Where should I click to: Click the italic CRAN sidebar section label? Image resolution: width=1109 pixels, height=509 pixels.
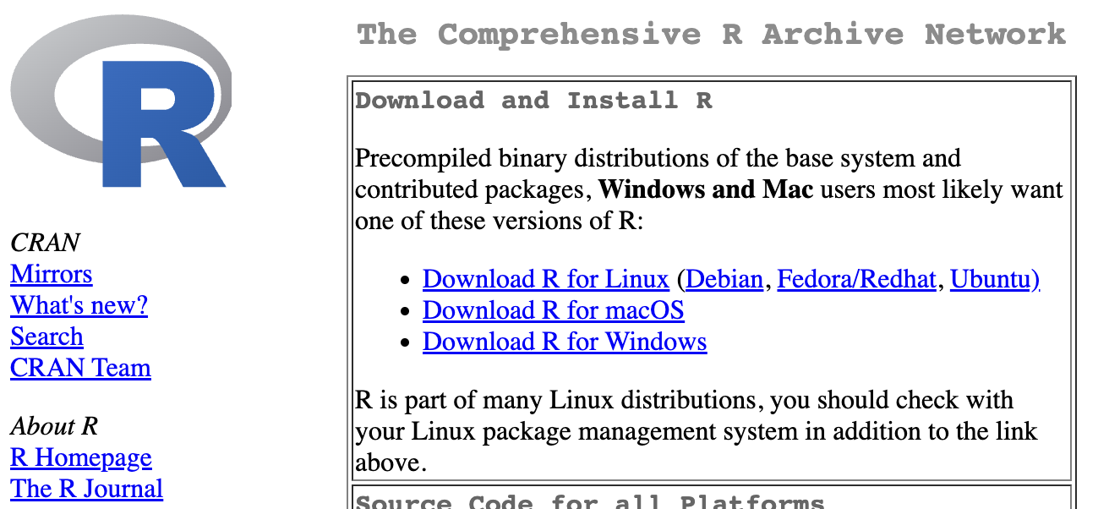[x=45, y=243]
